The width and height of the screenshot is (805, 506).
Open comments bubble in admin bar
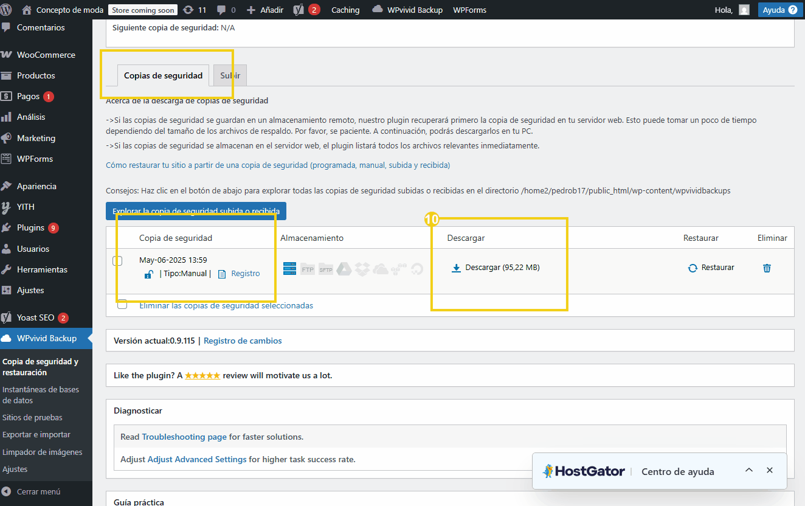coord(226,10)
